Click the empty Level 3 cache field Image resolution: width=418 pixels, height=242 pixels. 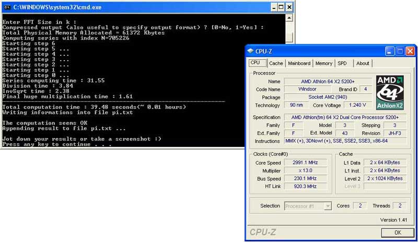click(385, 186)
